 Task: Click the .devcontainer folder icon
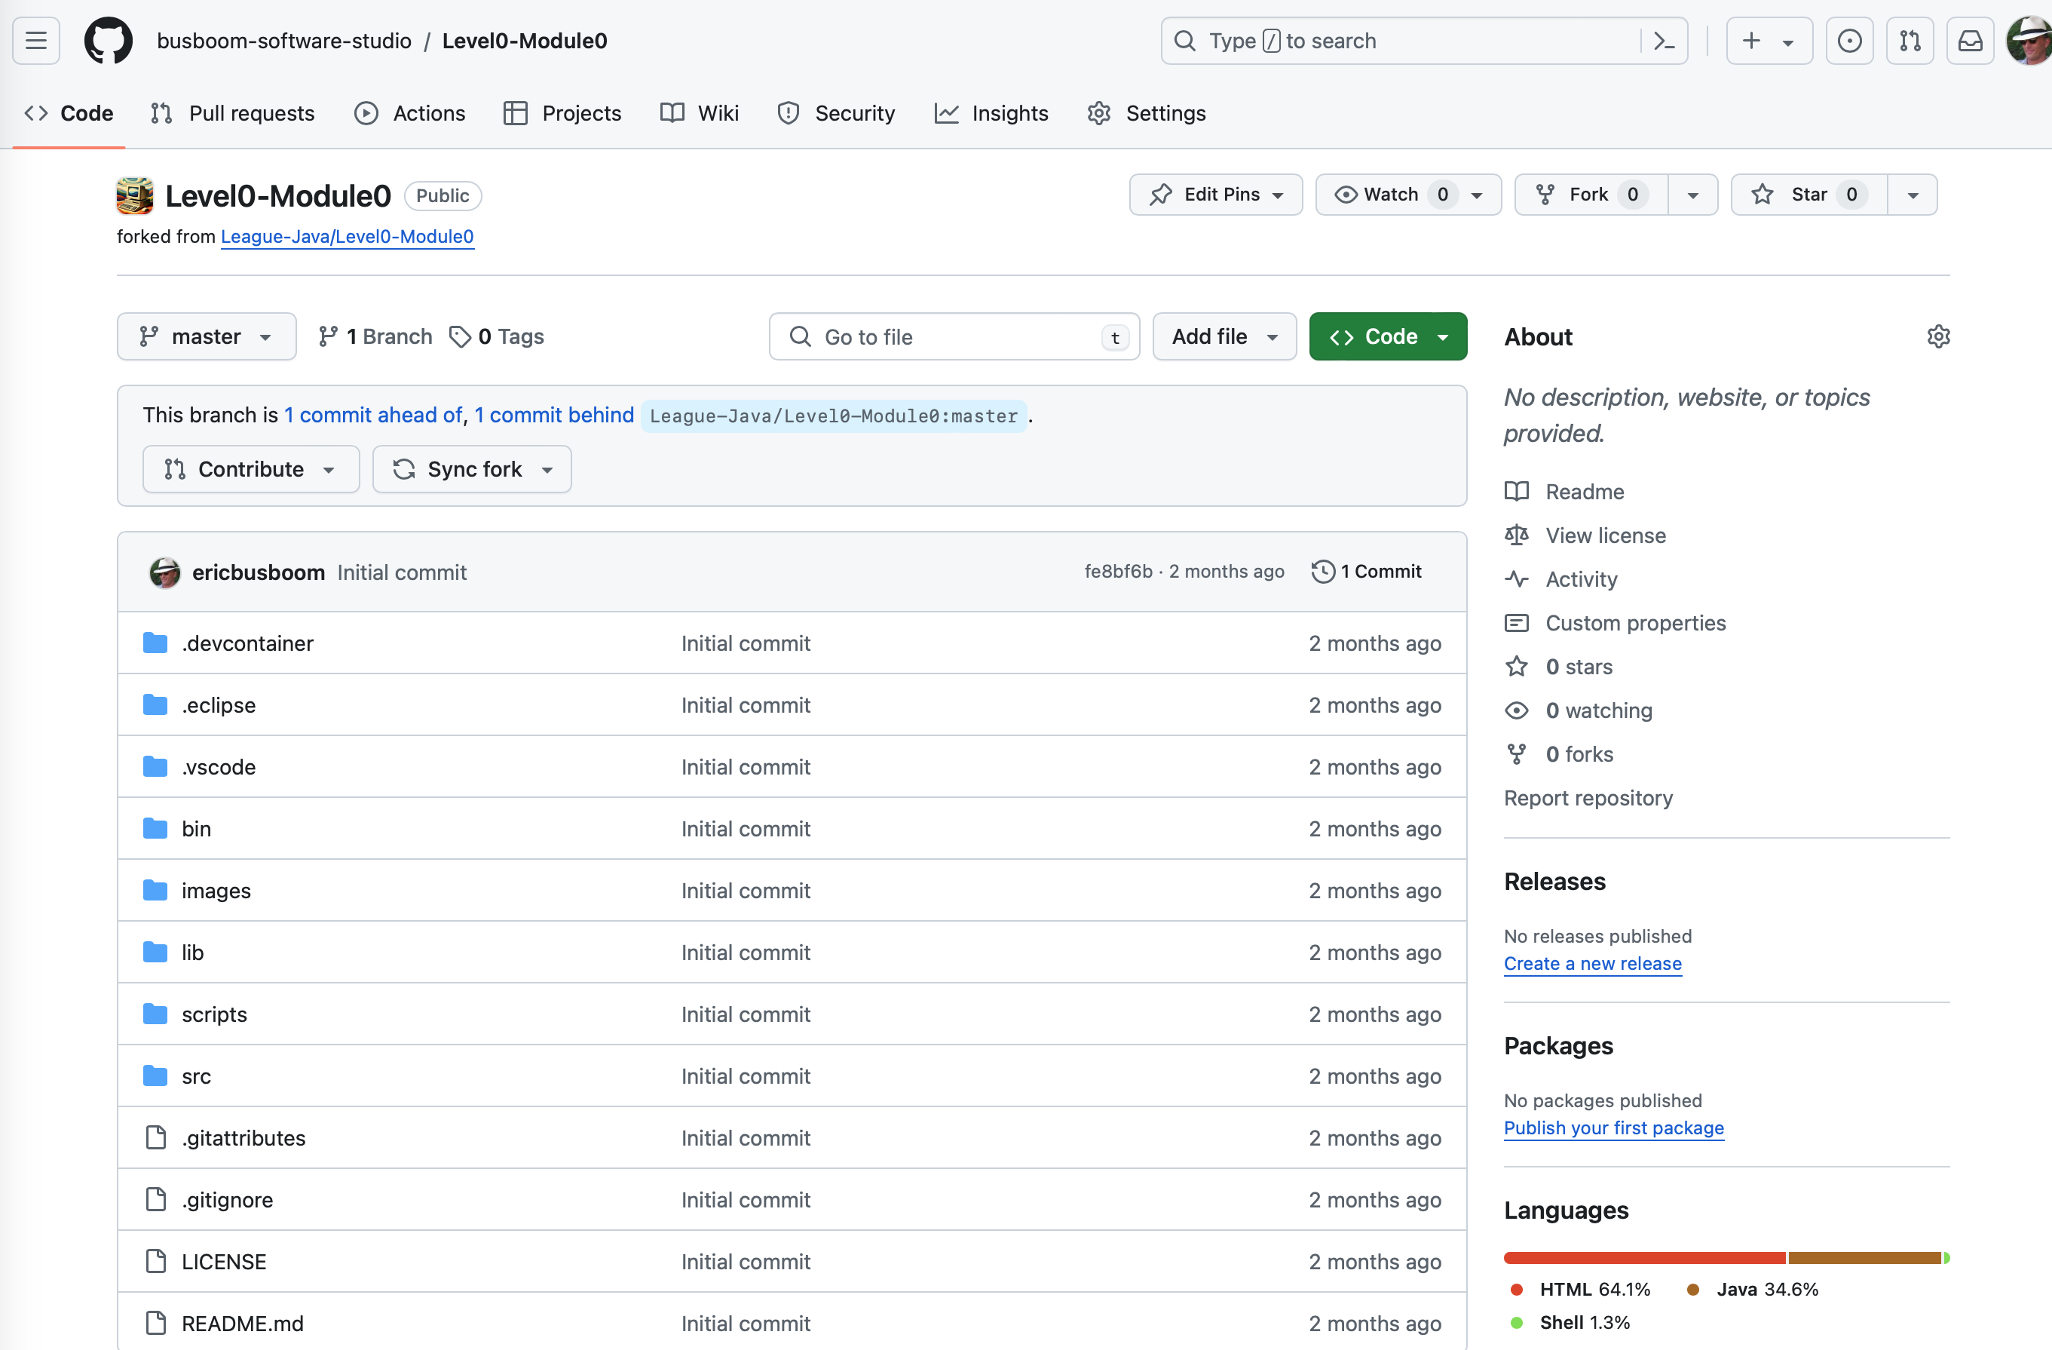click(x=155, y=643)
